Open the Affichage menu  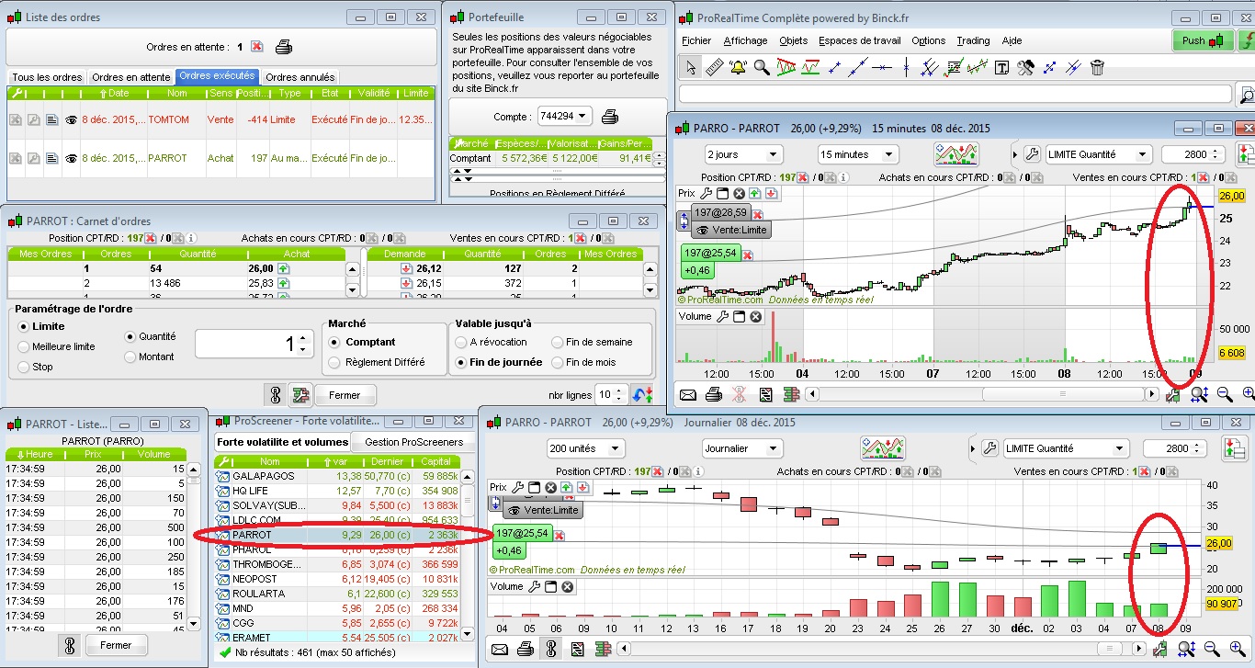(x=745, y=40)
